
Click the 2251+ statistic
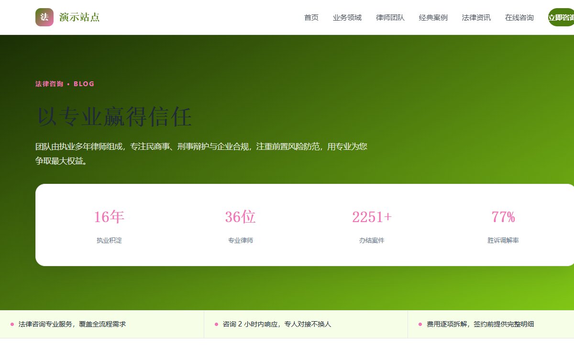(372, 217)
